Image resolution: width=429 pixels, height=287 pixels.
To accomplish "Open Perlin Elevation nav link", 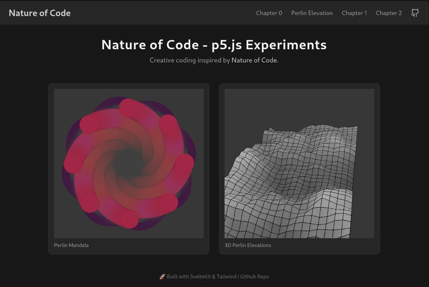I will point(312,13).
